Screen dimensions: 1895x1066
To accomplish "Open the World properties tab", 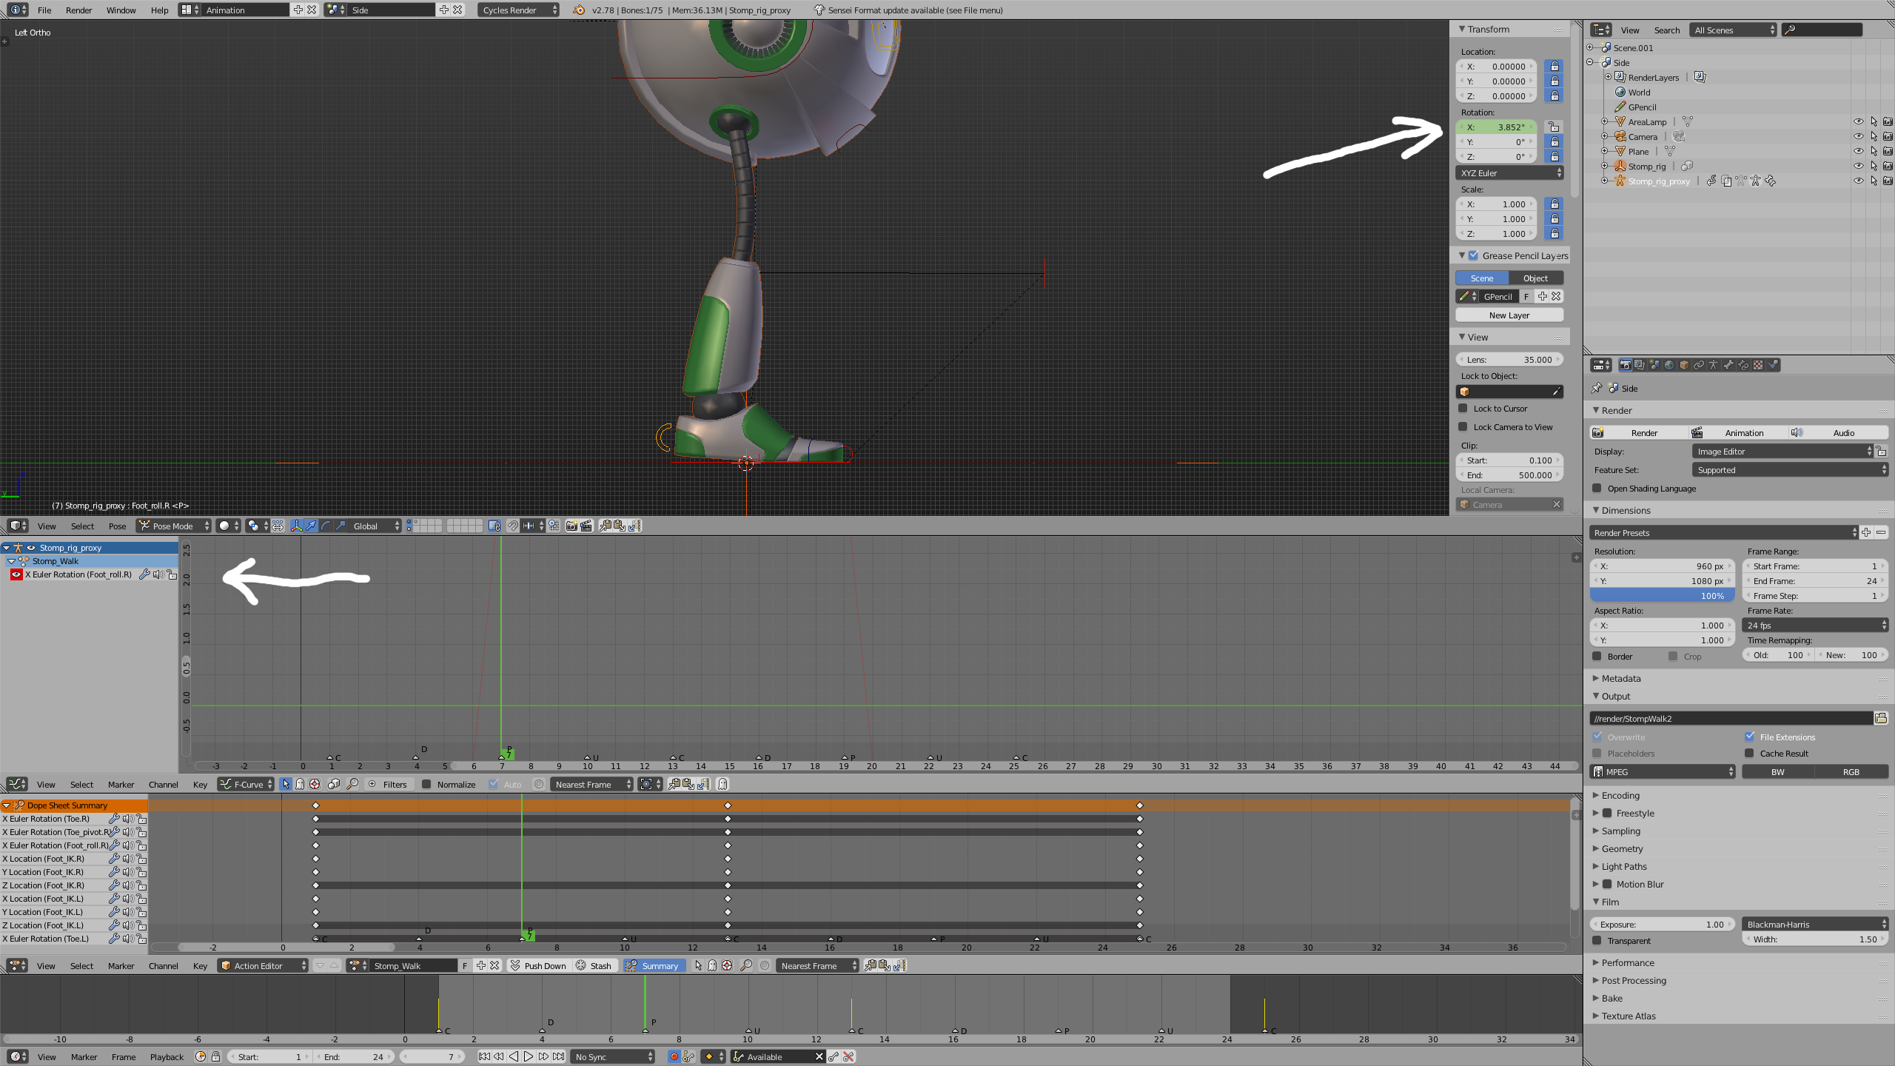I will pyautogui.click(x=1669, y=364).
